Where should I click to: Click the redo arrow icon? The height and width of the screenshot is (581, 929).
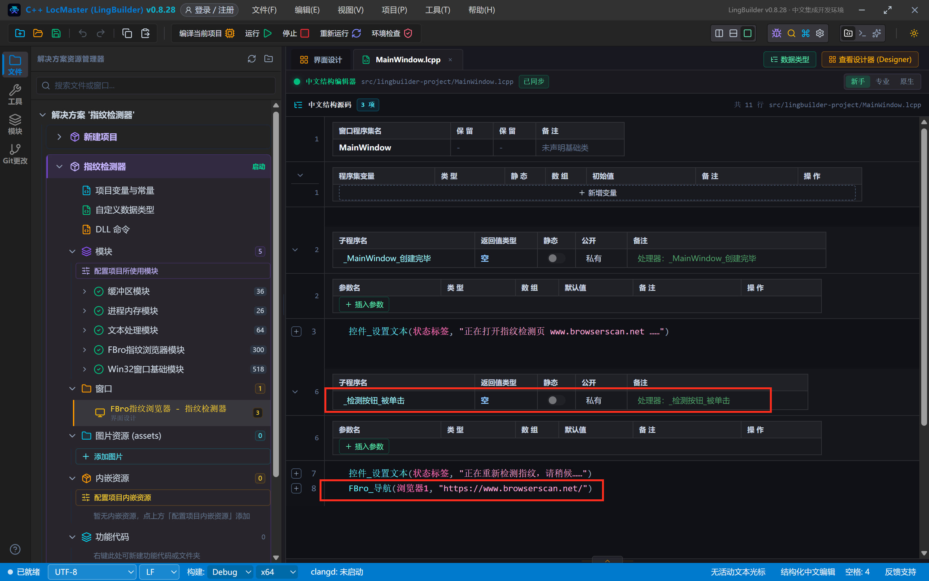click(x=101, y=34)
